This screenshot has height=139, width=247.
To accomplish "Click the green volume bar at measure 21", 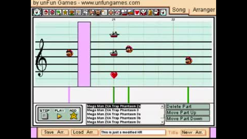I will [x=114, y=95].
